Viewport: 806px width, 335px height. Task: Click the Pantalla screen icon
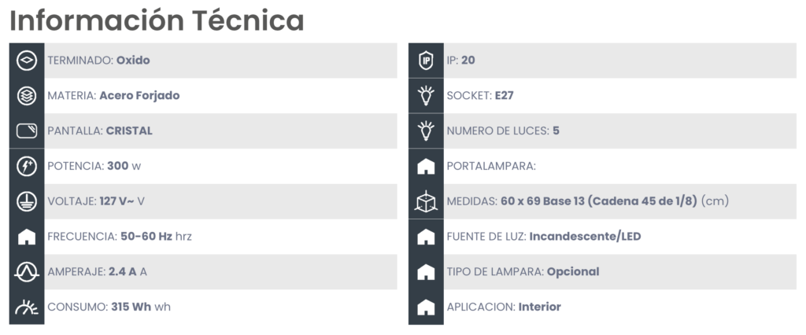(x=27, y=131)
